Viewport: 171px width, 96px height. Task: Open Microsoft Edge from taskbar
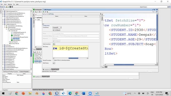pos(70,93)
